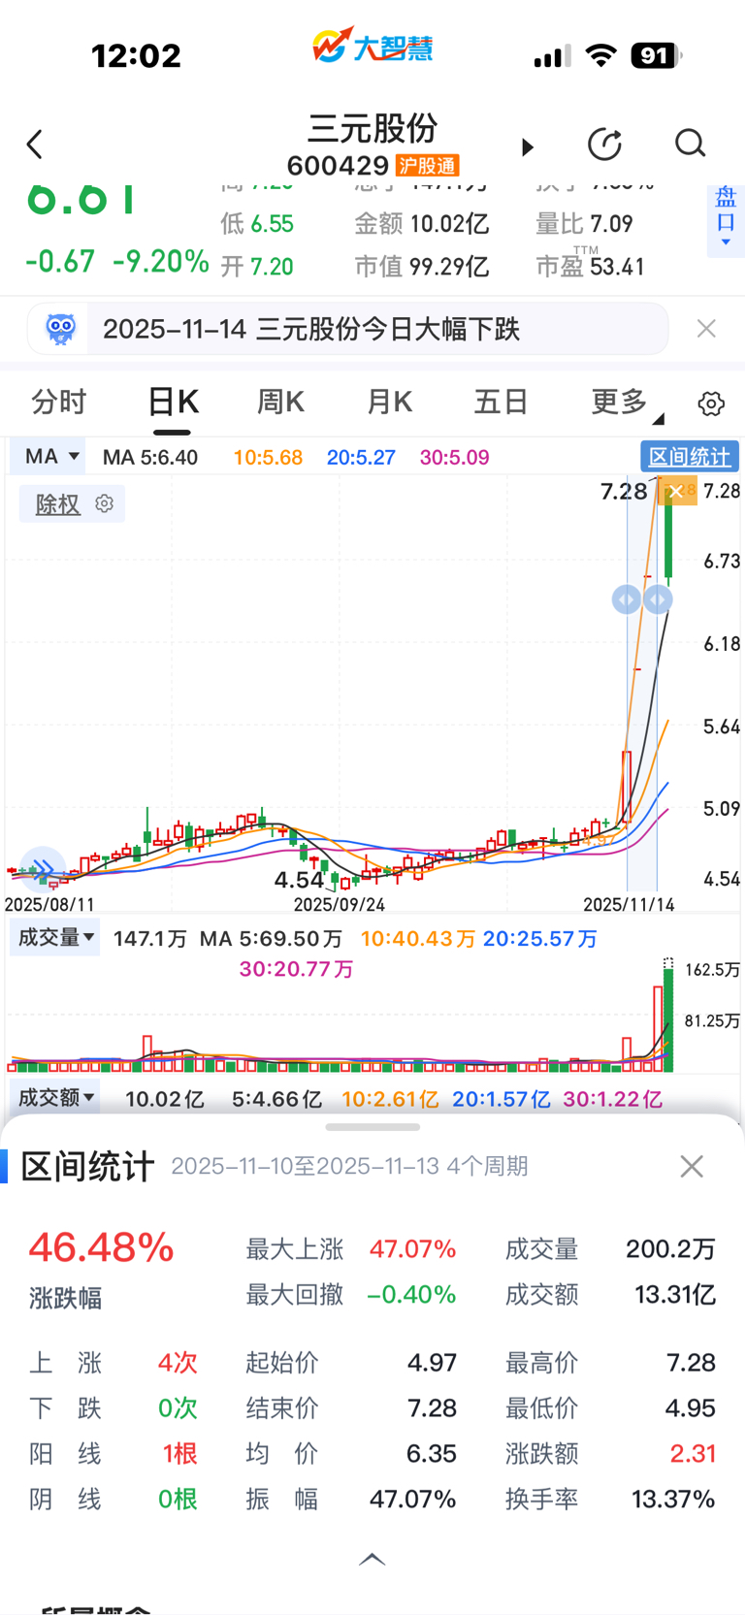Switch to 月K tab

pyautogui.click(x=390, y=402)
